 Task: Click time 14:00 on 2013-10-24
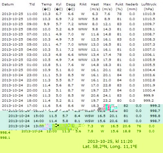pyautogui.click(x=39, y=121)
